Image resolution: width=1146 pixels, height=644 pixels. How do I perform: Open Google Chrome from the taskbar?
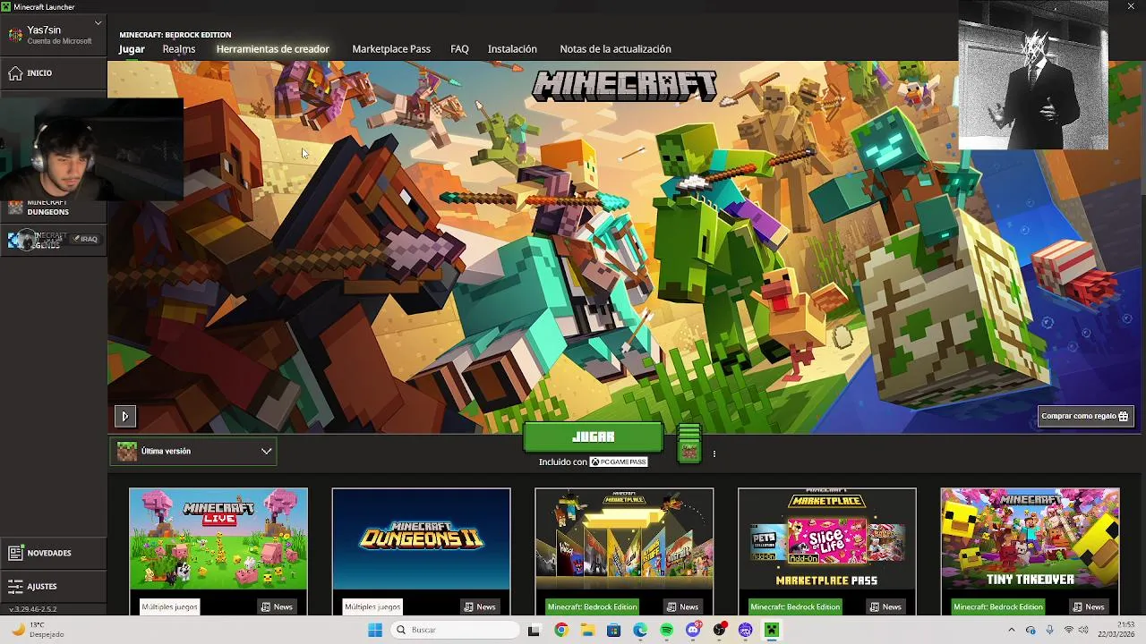coord(560,630)
